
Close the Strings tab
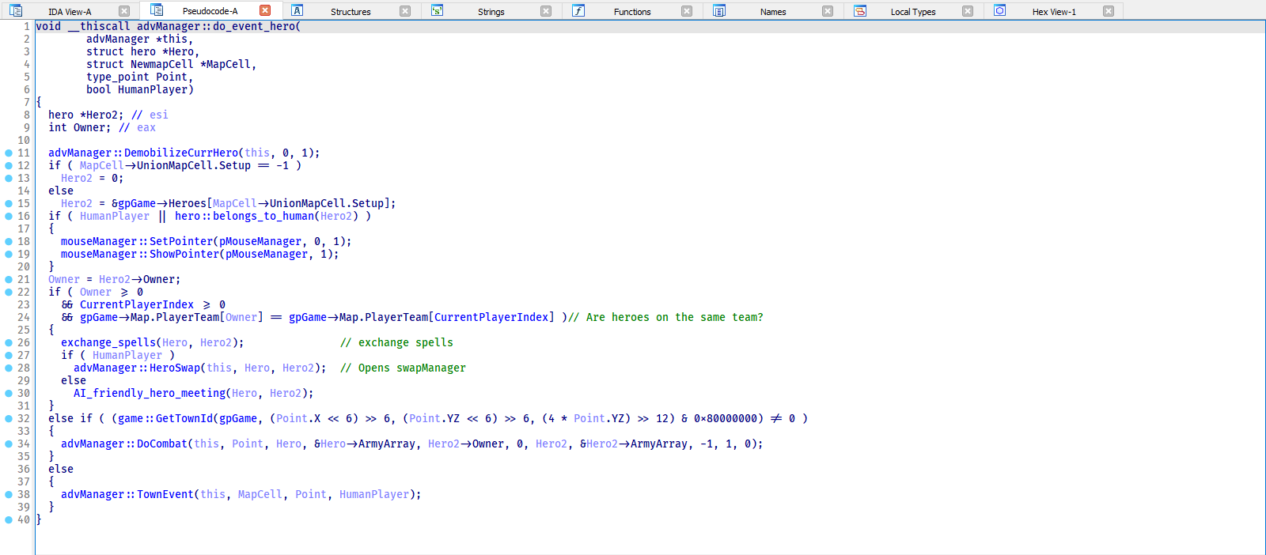click(546, 11)
